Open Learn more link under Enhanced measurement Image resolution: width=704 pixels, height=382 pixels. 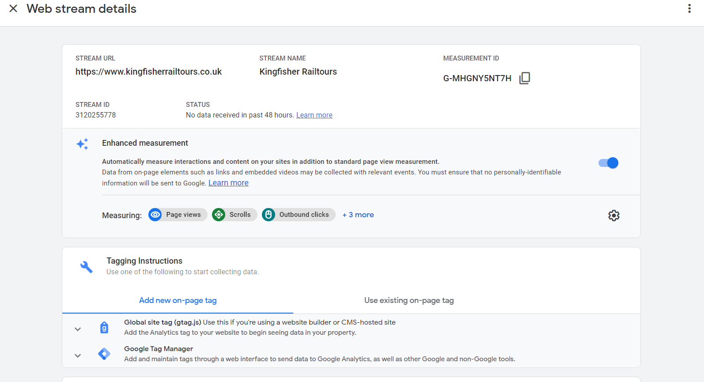228,183
